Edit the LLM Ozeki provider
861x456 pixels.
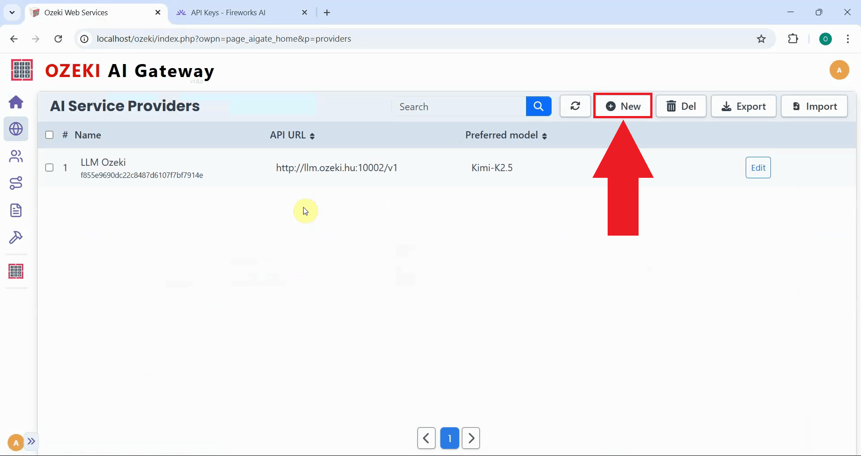tap(758, 168)
